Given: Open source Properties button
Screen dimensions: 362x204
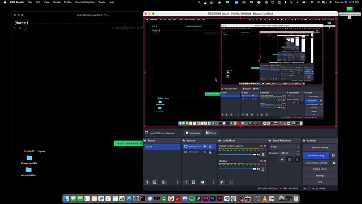Looking at the screenshot, I should [192, 133].
